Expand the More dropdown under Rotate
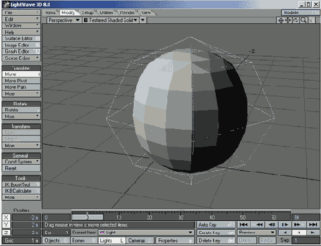This screenshot has width=321, height=246. point(21,116)
